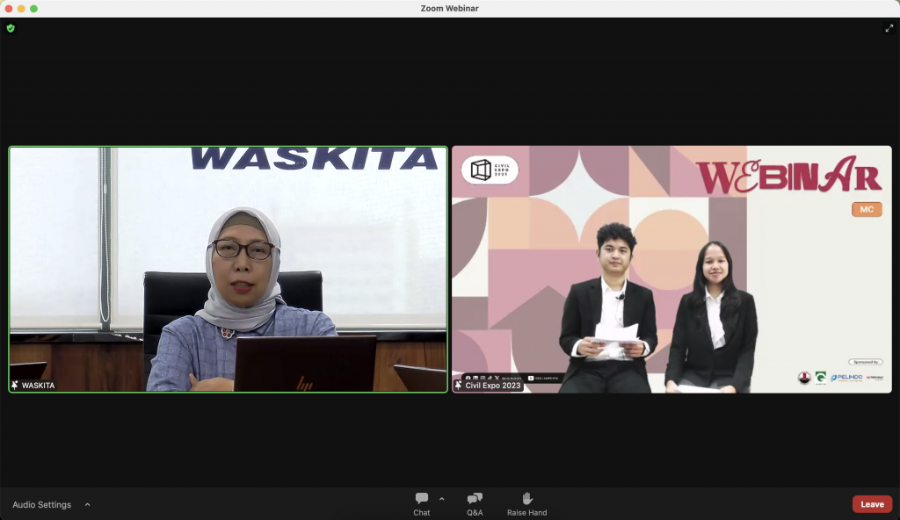Minimize the window with the yellow button
The image size is (900, 520).
pos(21,9)
